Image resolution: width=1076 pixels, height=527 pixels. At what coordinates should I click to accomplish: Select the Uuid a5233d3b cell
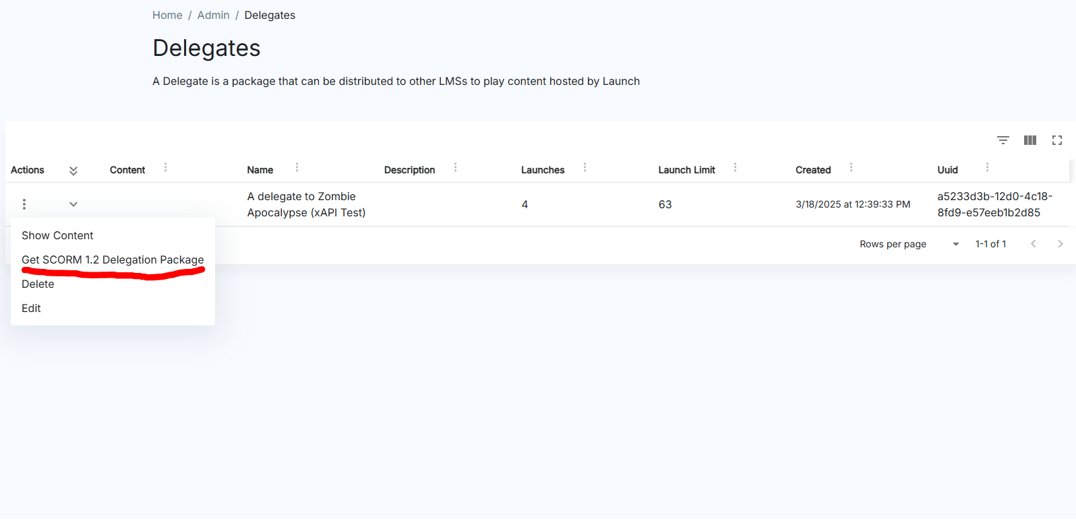(x=994, y=204)
